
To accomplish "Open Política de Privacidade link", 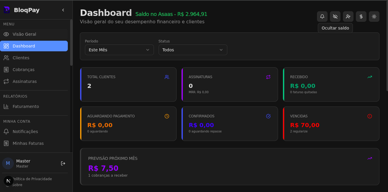I will [32, 179].
